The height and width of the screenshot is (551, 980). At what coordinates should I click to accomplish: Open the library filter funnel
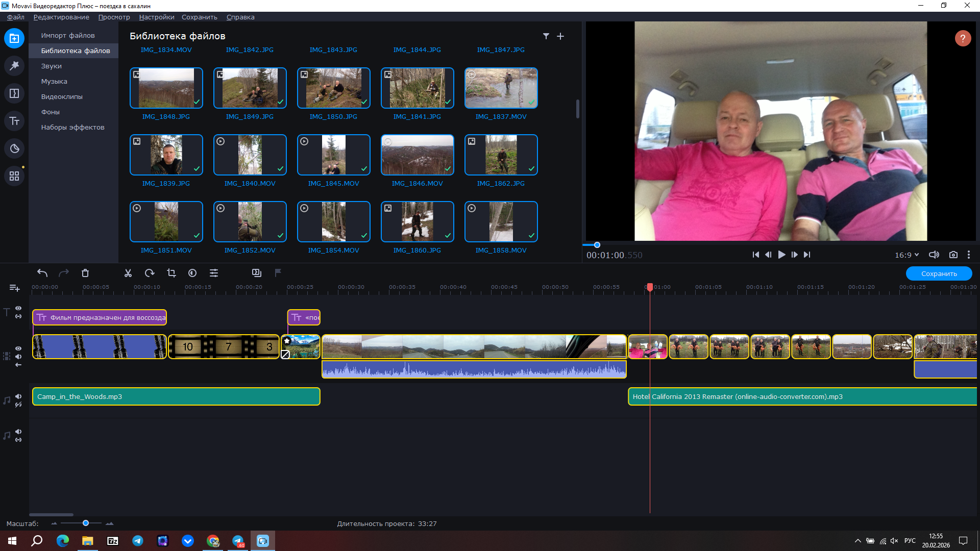click(x=546, y=36)
